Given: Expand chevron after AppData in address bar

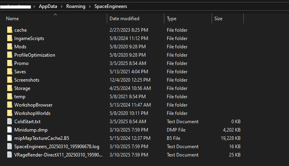Looking at the screenshot, I should [x=61, y=7].
